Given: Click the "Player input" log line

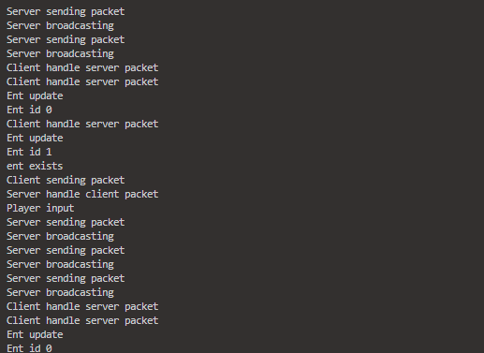Looking at the screenshot, I should click(40, 208).
